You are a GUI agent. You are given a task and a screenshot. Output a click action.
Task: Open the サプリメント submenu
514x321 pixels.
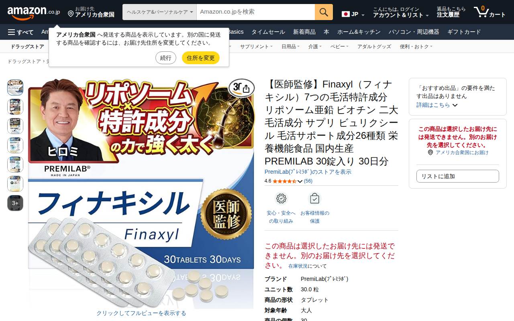pos(256,47)
